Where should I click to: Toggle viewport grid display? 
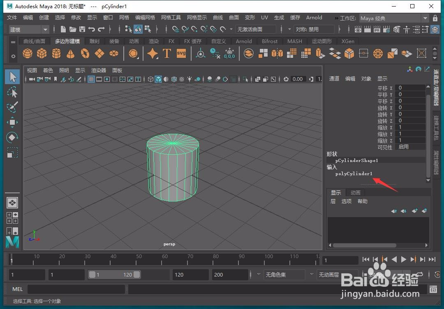(x=91, y=79)
